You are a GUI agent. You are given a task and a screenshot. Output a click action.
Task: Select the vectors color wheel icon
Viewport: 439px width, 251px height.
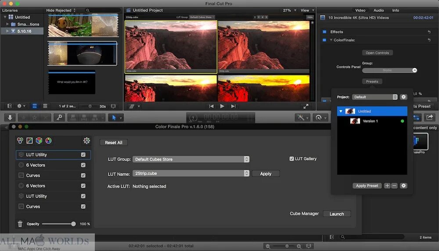point(48,140)
